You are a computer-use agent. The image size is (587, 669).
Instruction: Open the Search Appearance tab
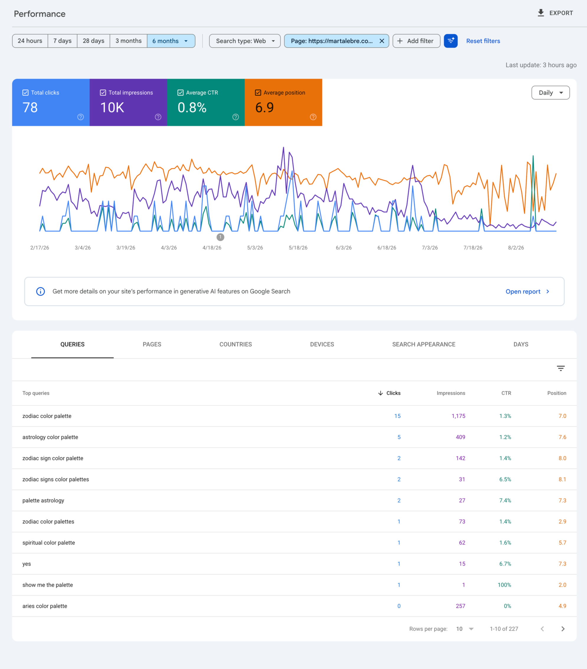(424, 344)
